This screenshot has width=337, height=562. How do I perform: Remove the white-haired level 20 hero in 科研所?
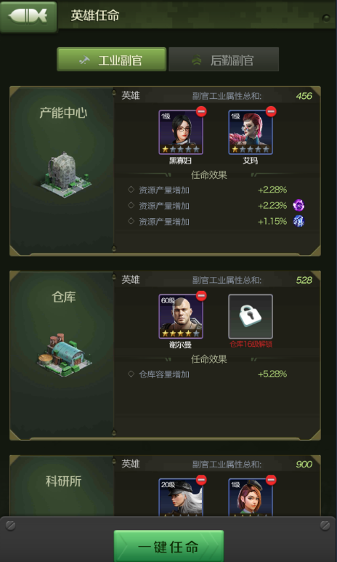[x=201, y=481]
